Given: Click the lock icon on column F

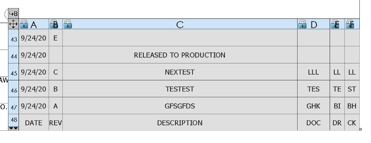Looking at the screenshot, I should [350, 24].
